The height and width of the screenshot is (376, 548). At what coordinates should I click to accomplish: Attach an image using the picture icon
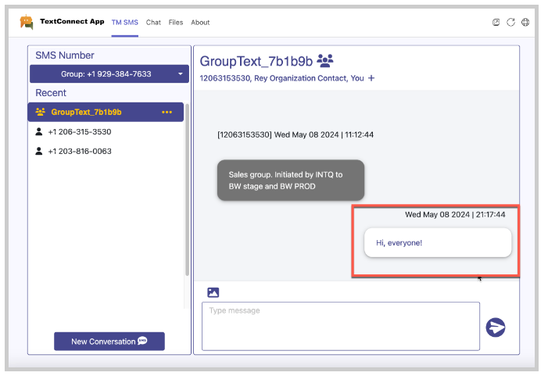point(213,292)
